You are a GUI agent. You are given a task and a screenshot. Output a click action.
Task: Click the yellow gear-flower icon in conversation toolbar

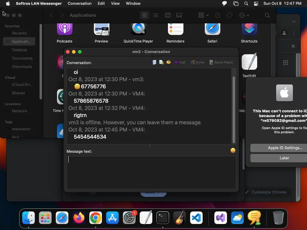point(168,62)
